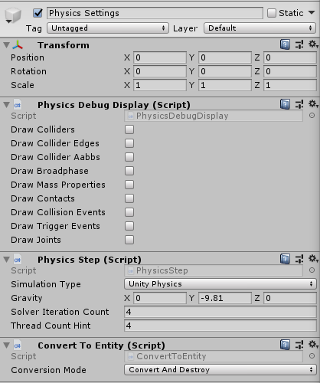Screen dimensions: 320x383
Task: Enable the Static checkbox
Action: pos(272,13)
